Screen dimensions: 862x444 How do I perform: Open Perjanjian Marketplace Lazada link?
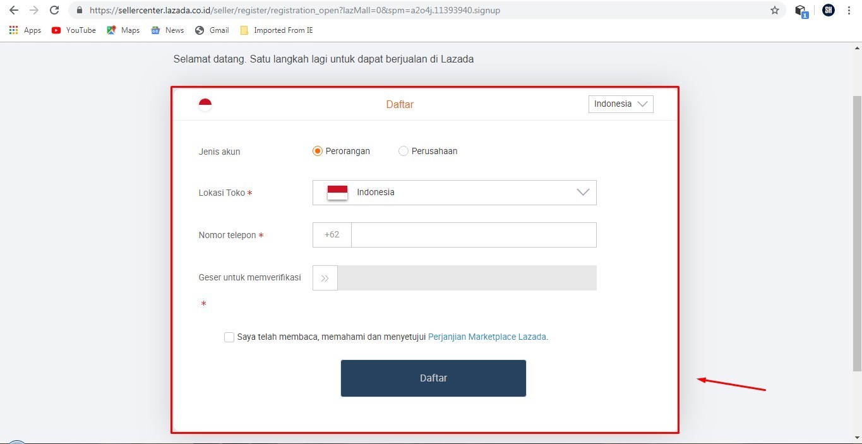pos(487,337)
